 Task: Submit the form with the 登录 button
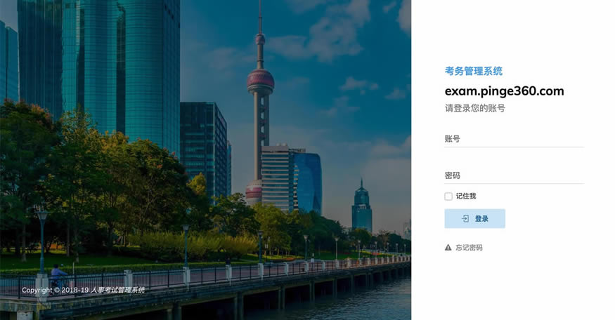(474, 218)
